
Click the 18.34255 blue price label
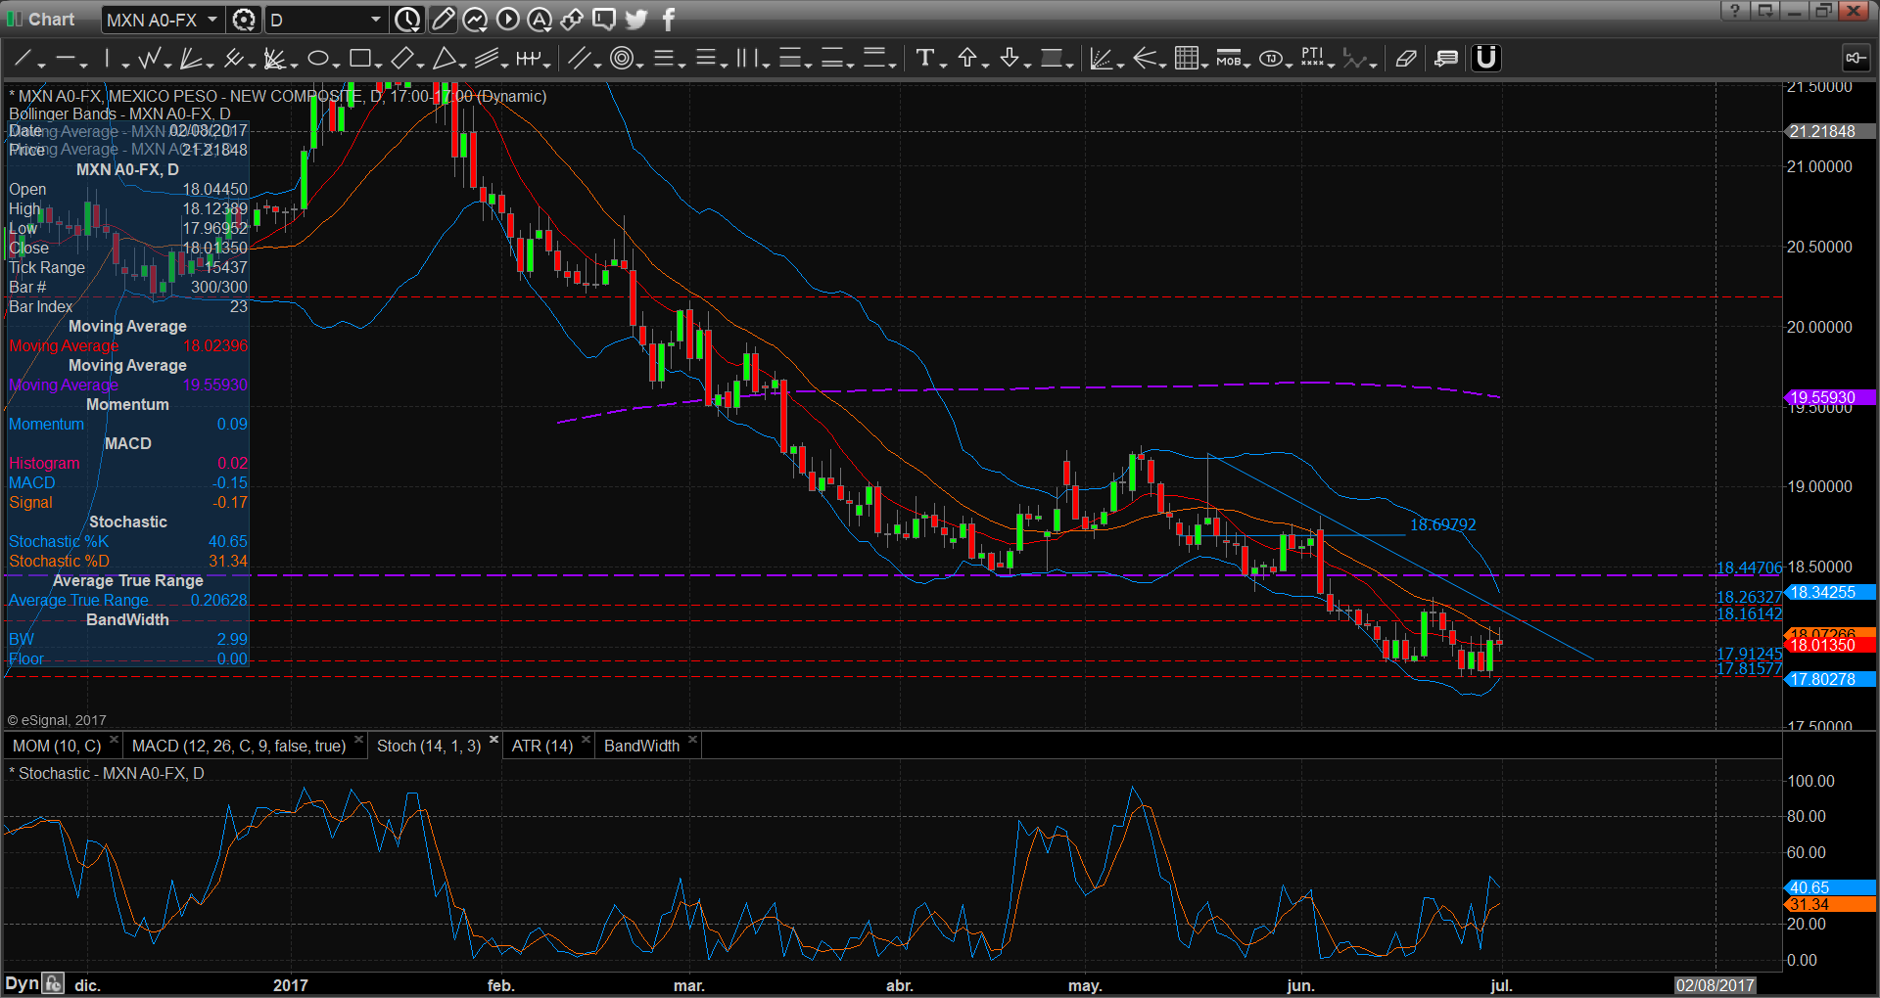click(1829, 592)
